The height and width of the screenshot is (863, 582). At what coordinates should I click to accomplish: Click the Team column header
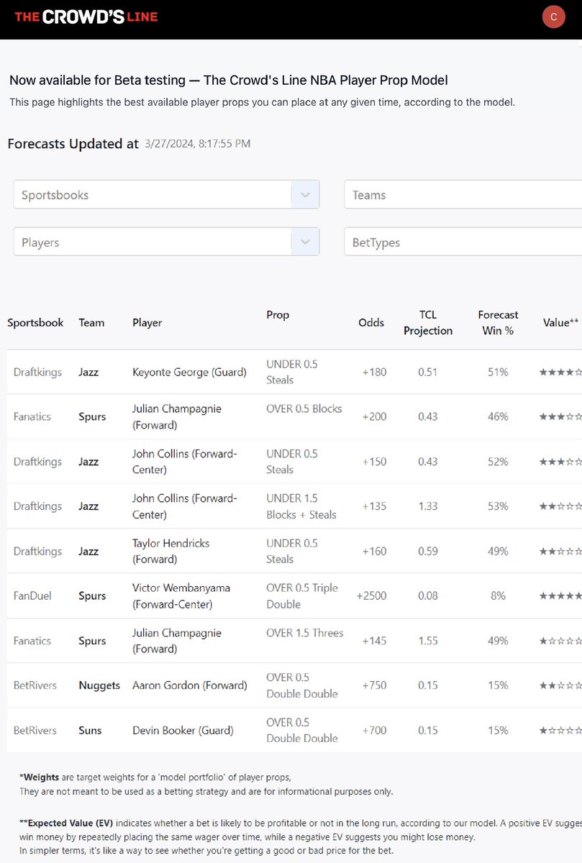91,323
